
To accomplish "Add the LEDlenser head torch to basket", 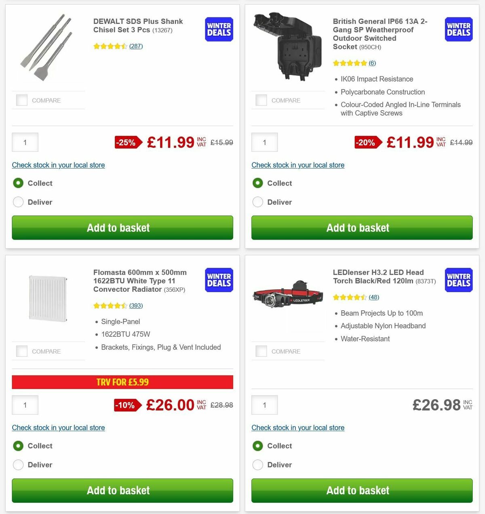I will (357, 490).
